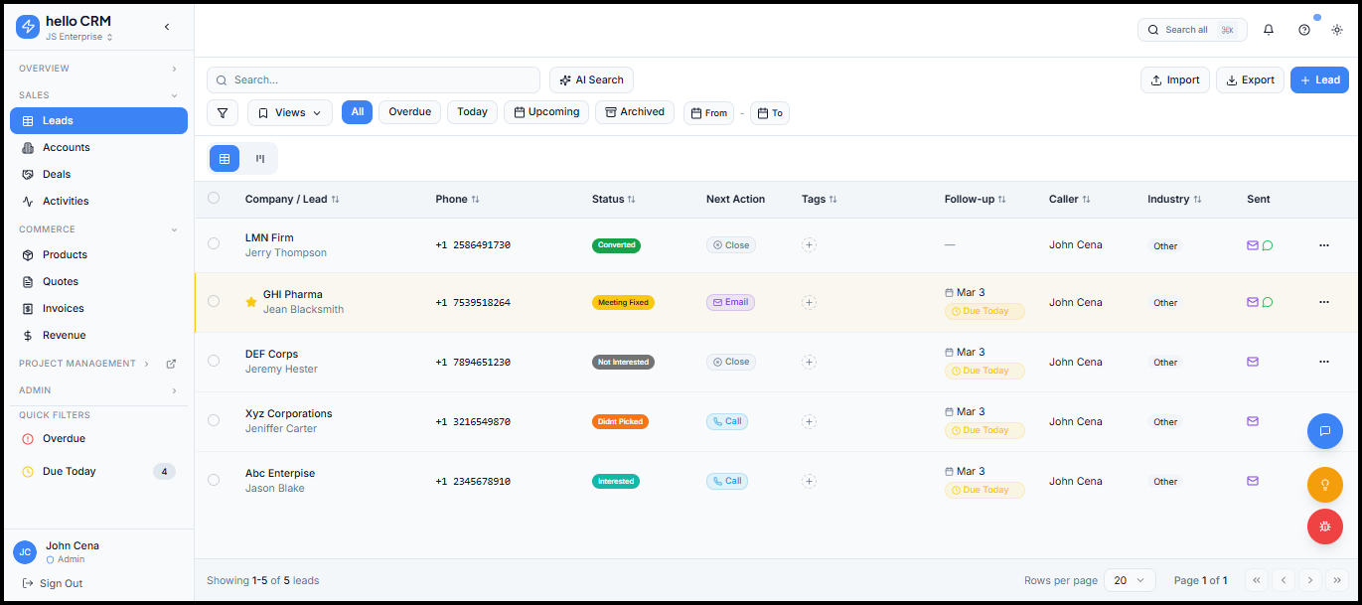
Task: Open the floating chat bubble button
Action: coord(1325,431)
